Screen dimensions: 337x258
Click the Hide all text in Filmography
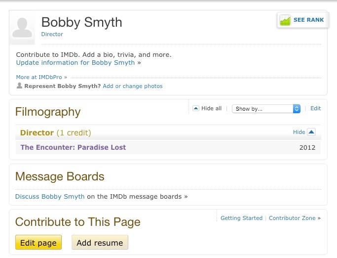[x=212, y=109]
